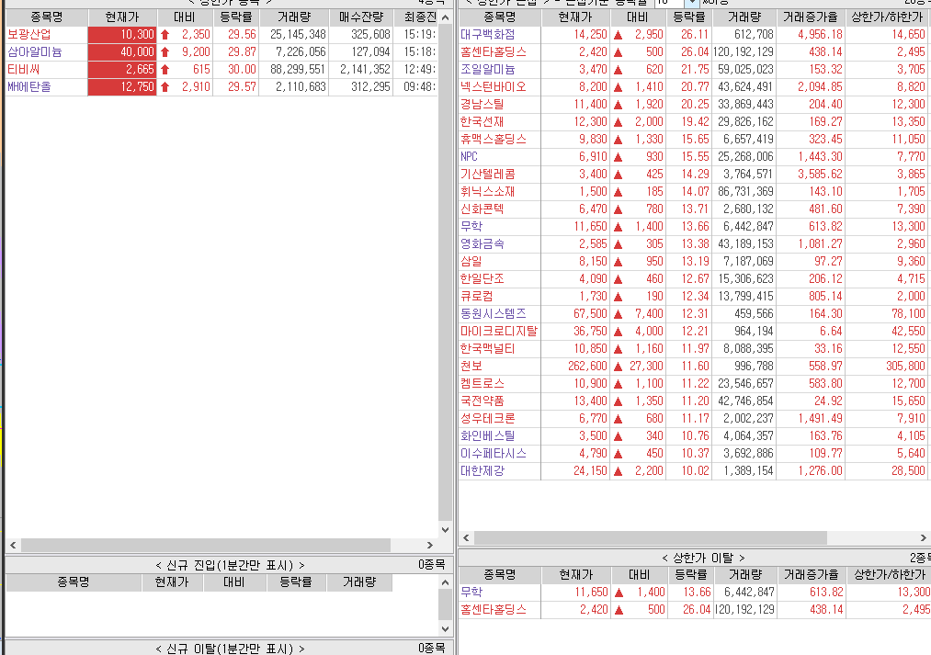Click upper-limit arrow icon in 보광산업 row
931x655 pixels.
click(165, 35)
